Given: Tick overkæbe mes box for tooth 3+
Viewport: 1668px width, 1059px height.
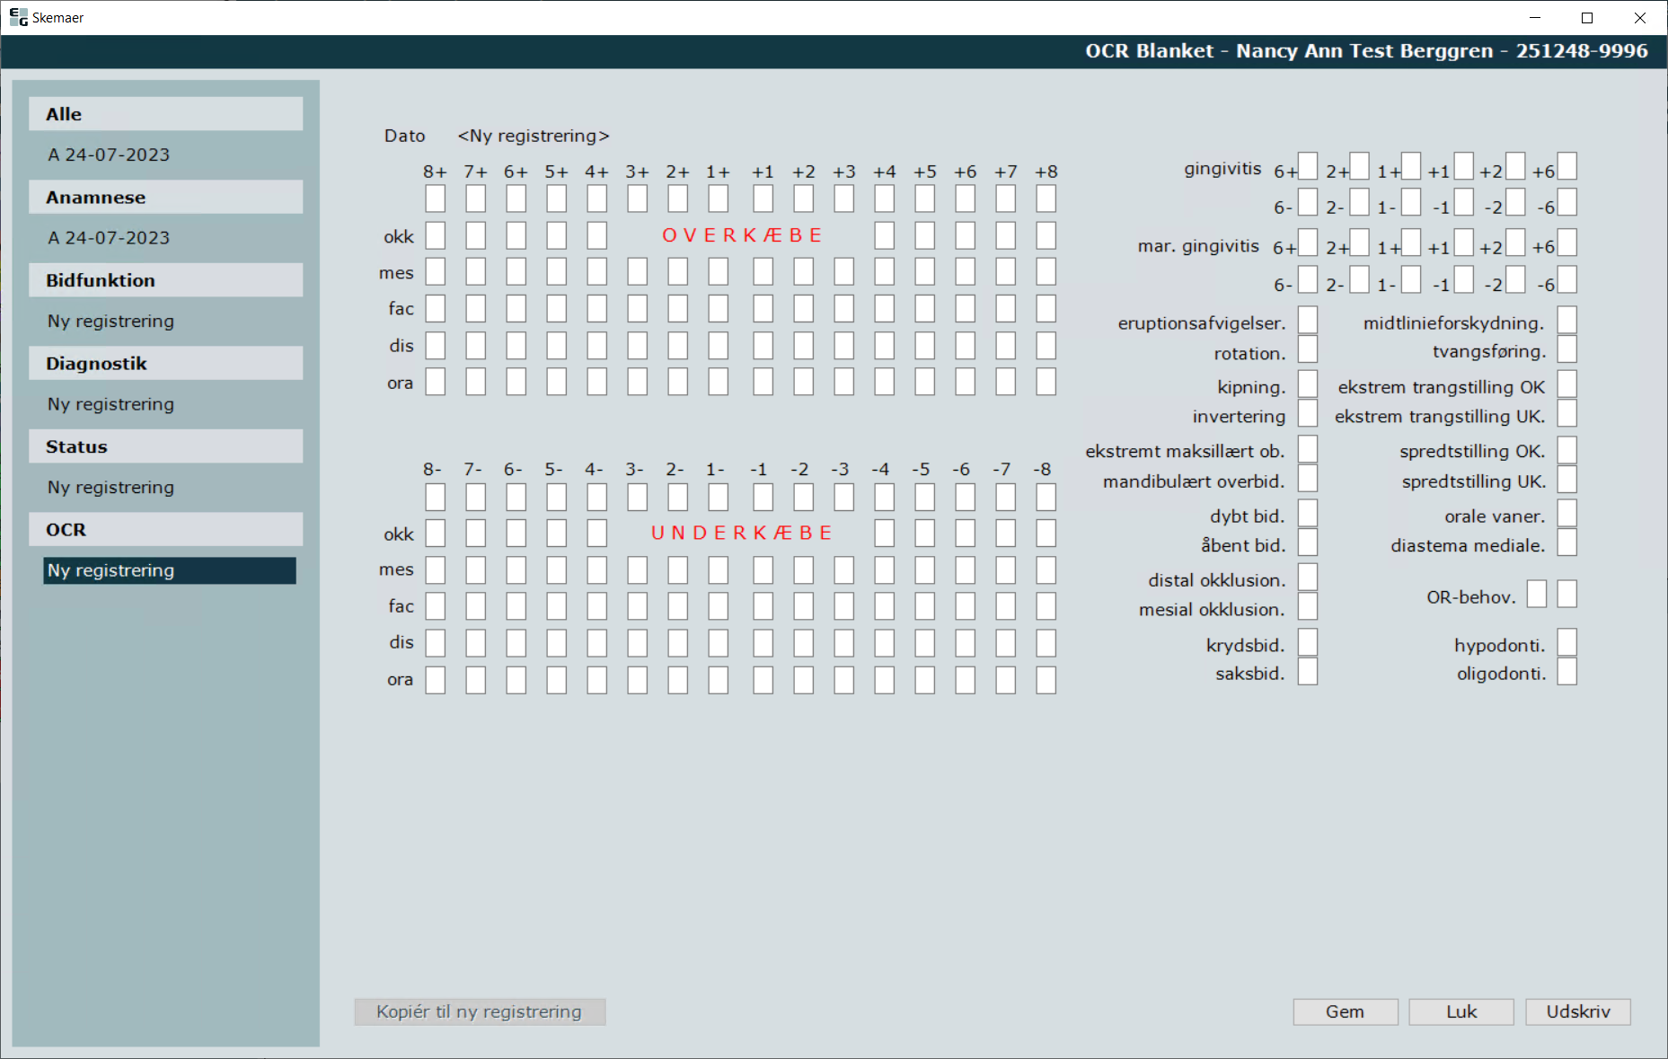Looking at the screenshot, I should pyautogui.click(x=638, y=271).
